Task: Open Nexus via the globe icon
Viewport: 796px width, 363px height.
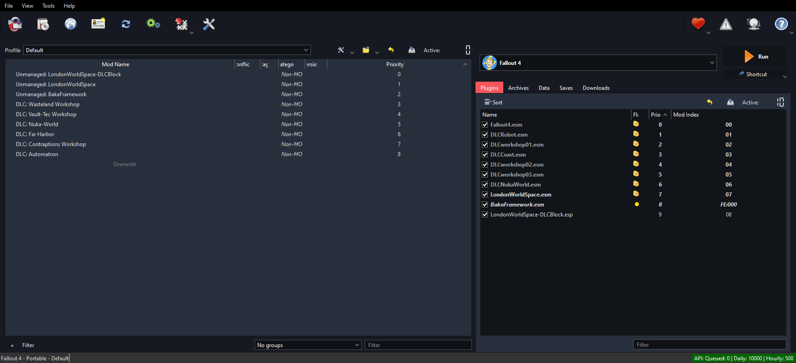Action: [70, 24]
